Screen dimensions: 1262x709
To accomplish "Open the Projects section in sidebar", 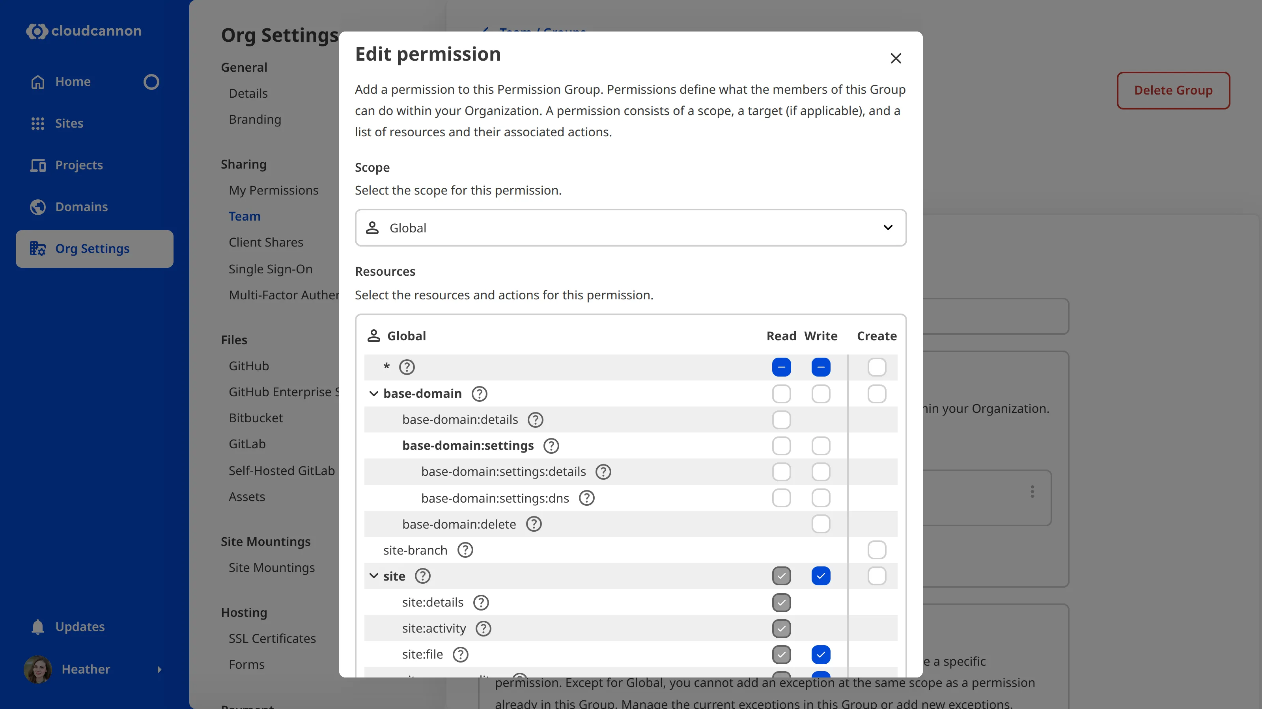I will coord(78,165).
